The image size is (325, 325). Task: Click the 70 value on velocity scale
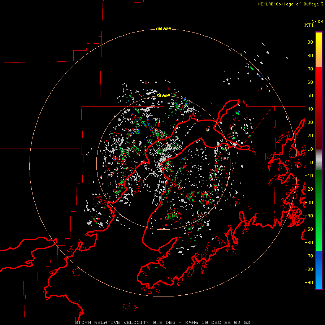tap(310, 69)
